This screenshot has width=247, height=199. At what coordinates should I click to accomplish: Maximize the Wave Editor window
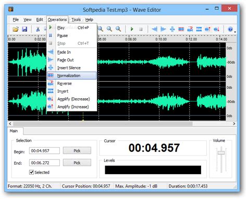pyautogui.click(x=217, y=8)
